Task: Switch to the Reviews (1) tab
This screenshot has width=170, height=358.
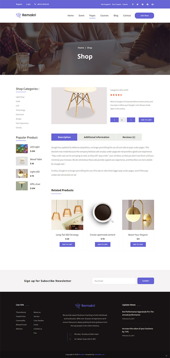Action: [129, 137]
